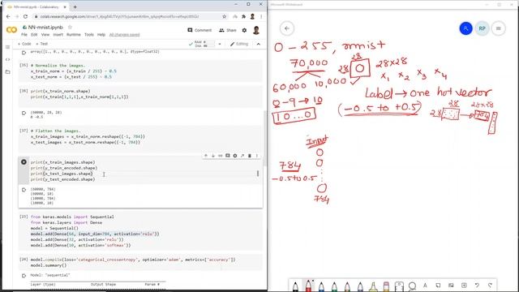Select the black pen in Whiteboard
The image size is (519, 292).
295,286
